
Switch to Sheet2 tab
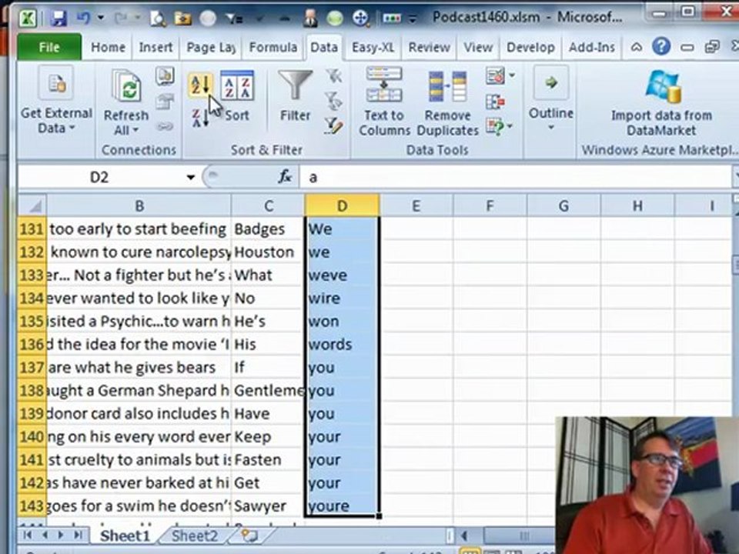pyautogui.click(x=195, y=536)
